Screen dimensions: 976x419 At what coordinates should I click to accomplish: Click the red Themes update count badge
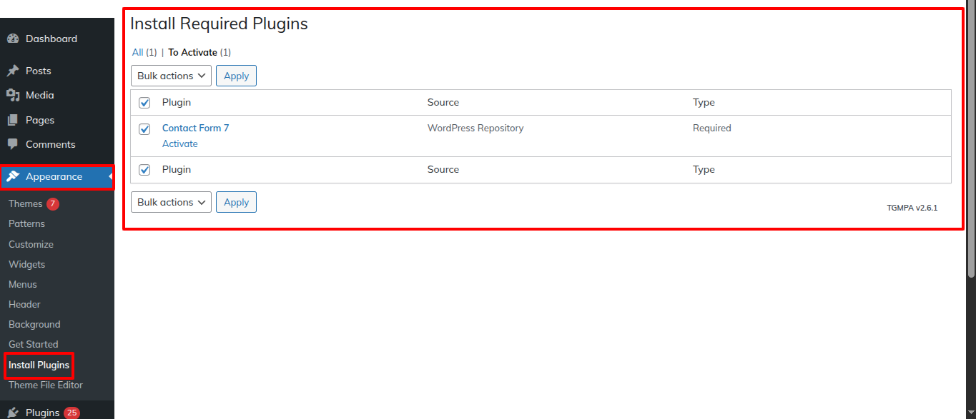coord(53,204)
